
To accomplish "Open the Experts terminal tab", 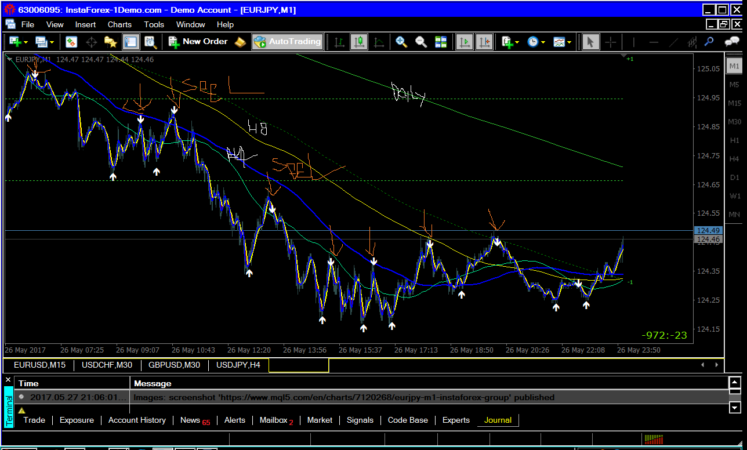I will click(456, 420).
